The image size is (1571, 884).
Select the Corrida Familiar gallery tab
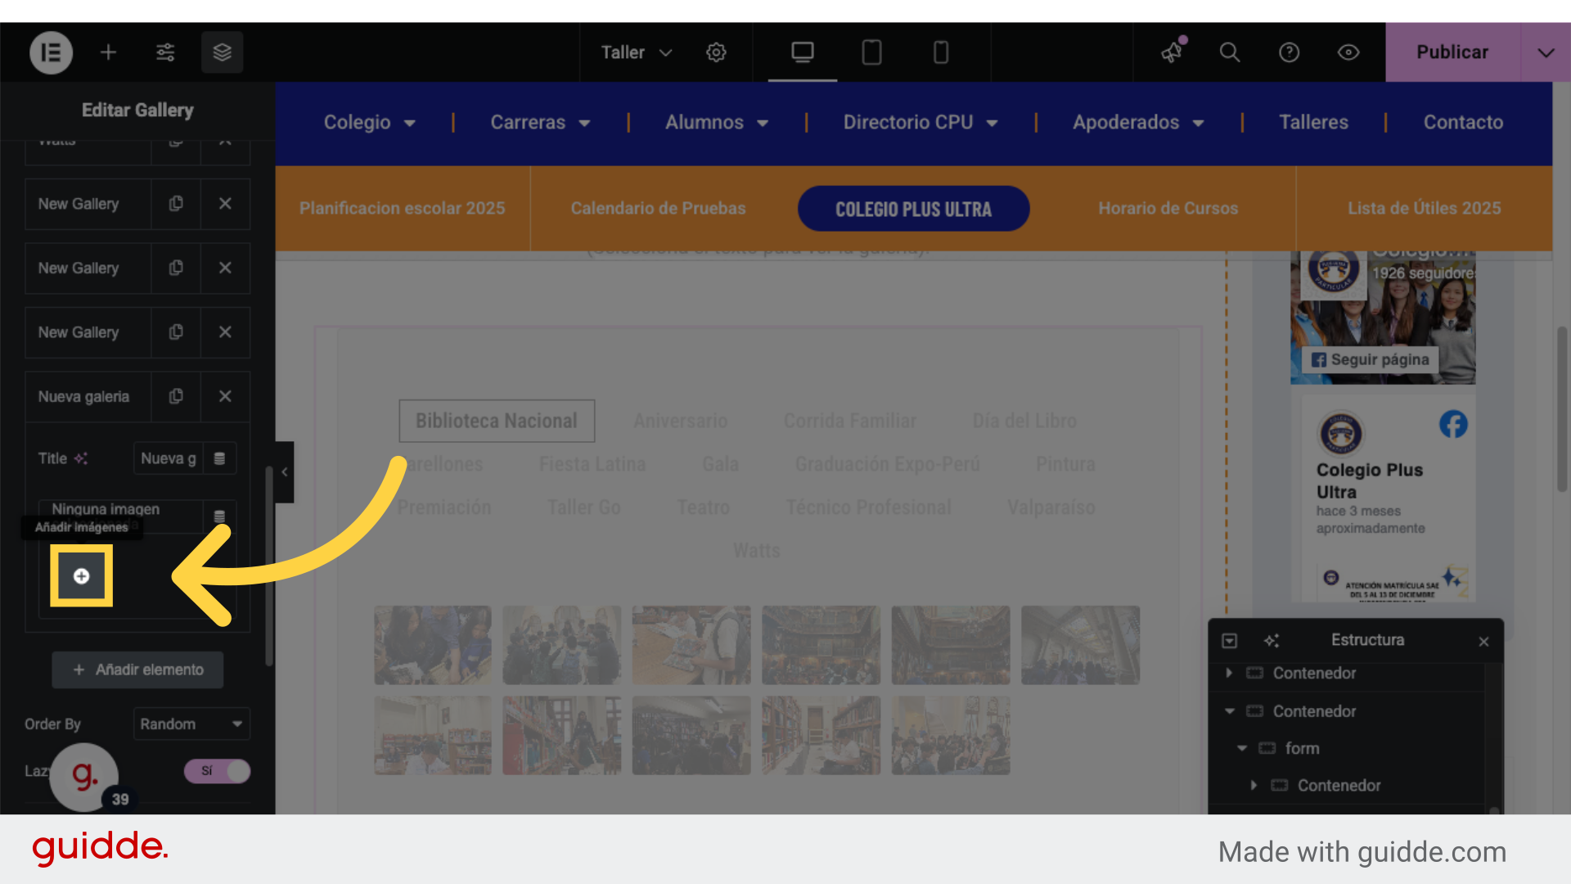(x=850, y=421)
